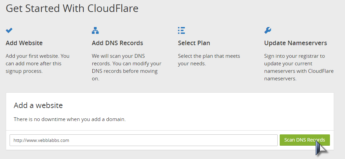Viewport: 345px width, 159px height.
Task: Select the Add Website step heading
Action: coord(24,43)
